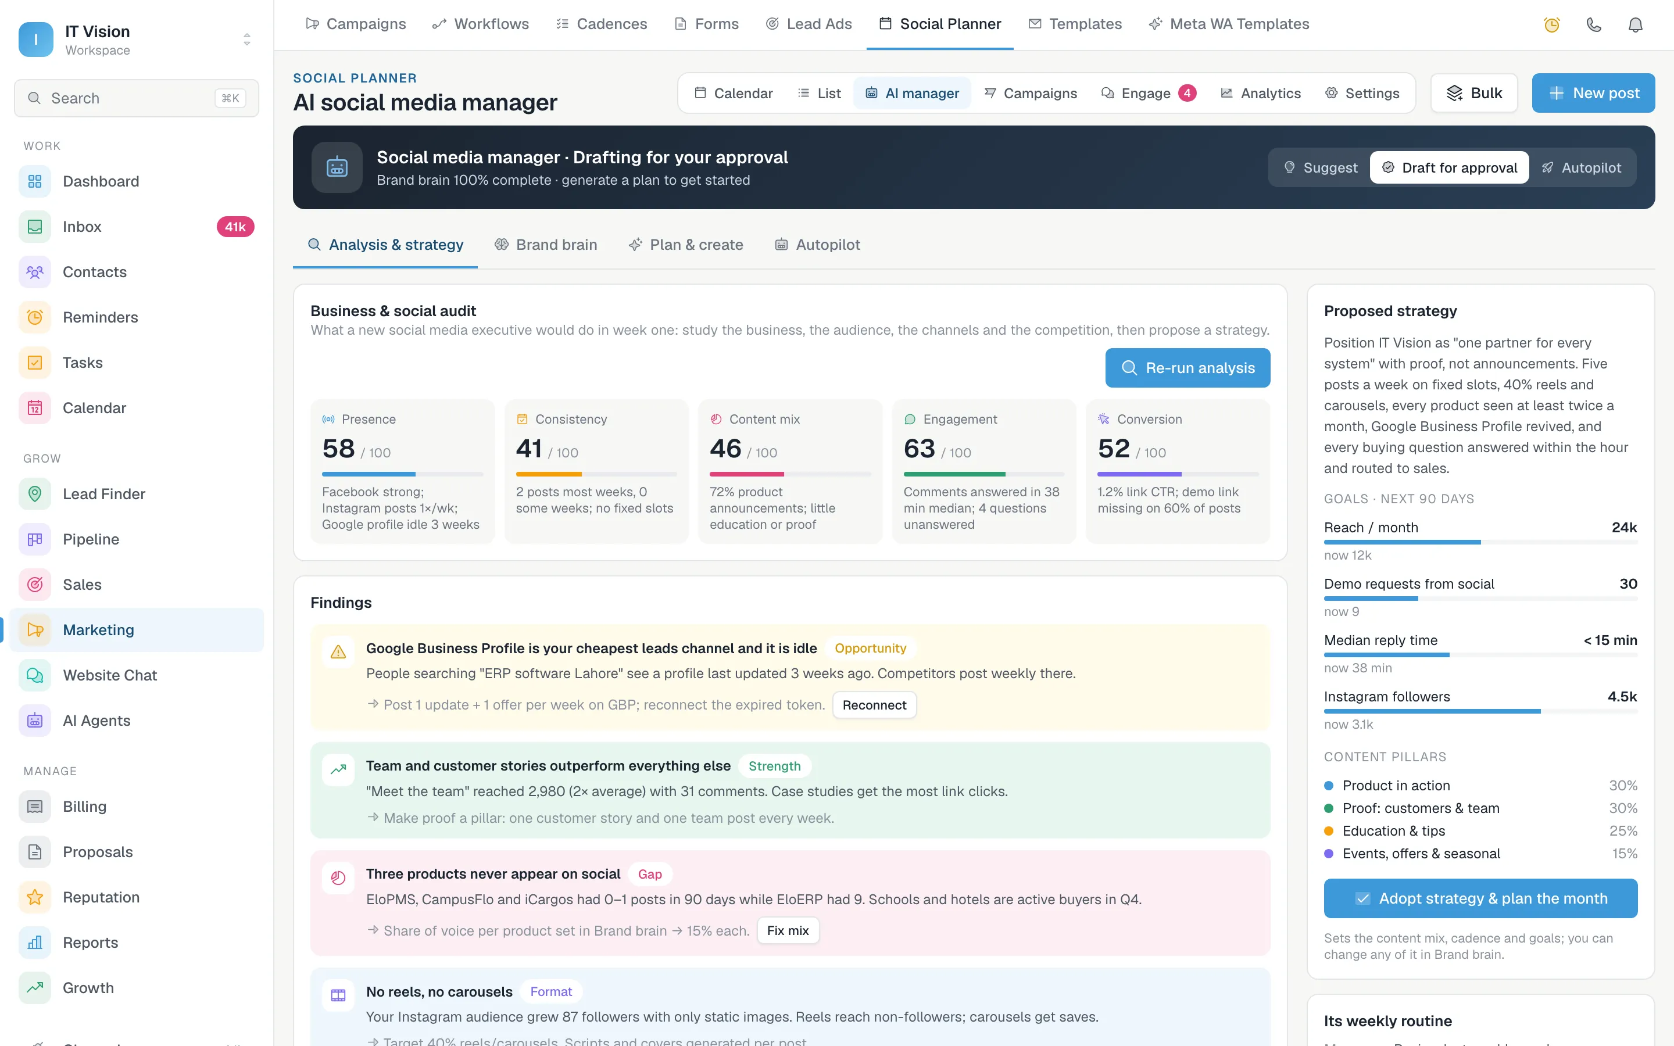Image resolution: width=1674 pixels, height=1046 pixels.
Task: Click the Reports bar chart icon
Action: point(35,942)
